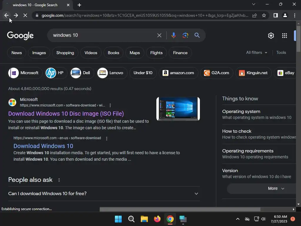Open the How to check topic
This screenshot has width=301, height=226.
[259, 134]
